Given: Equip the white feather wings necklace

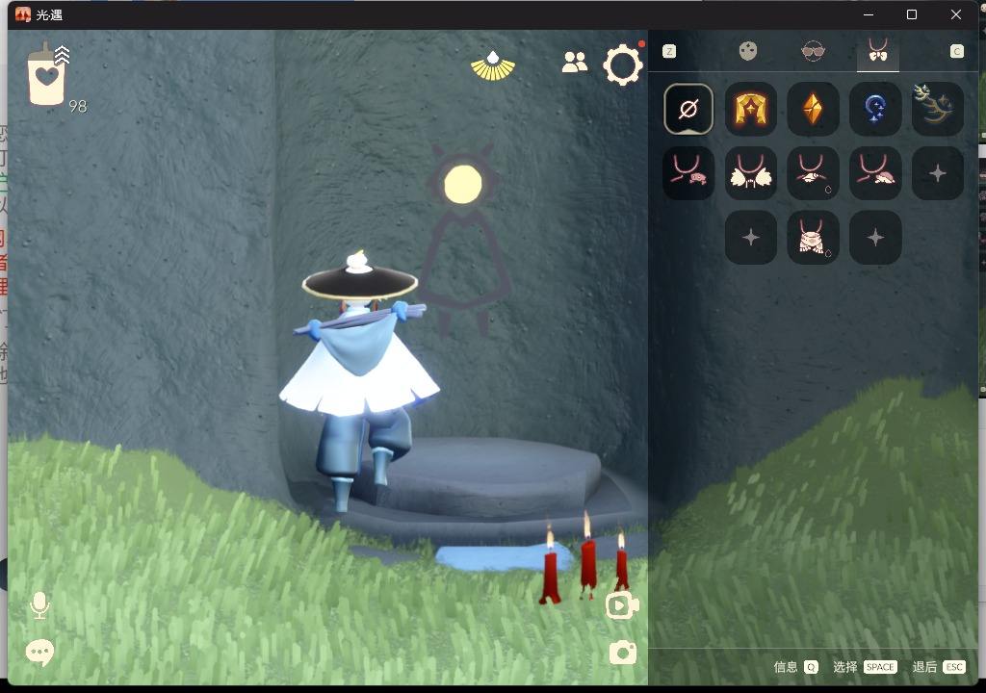Looking at the screenshot, I should [750, 173].
